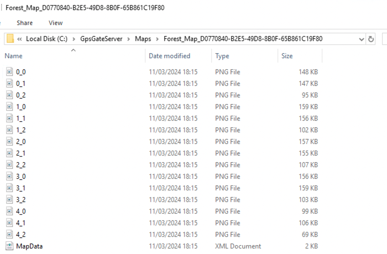Click the 157 KB size value
387x254 pixels.
(308, 142)
